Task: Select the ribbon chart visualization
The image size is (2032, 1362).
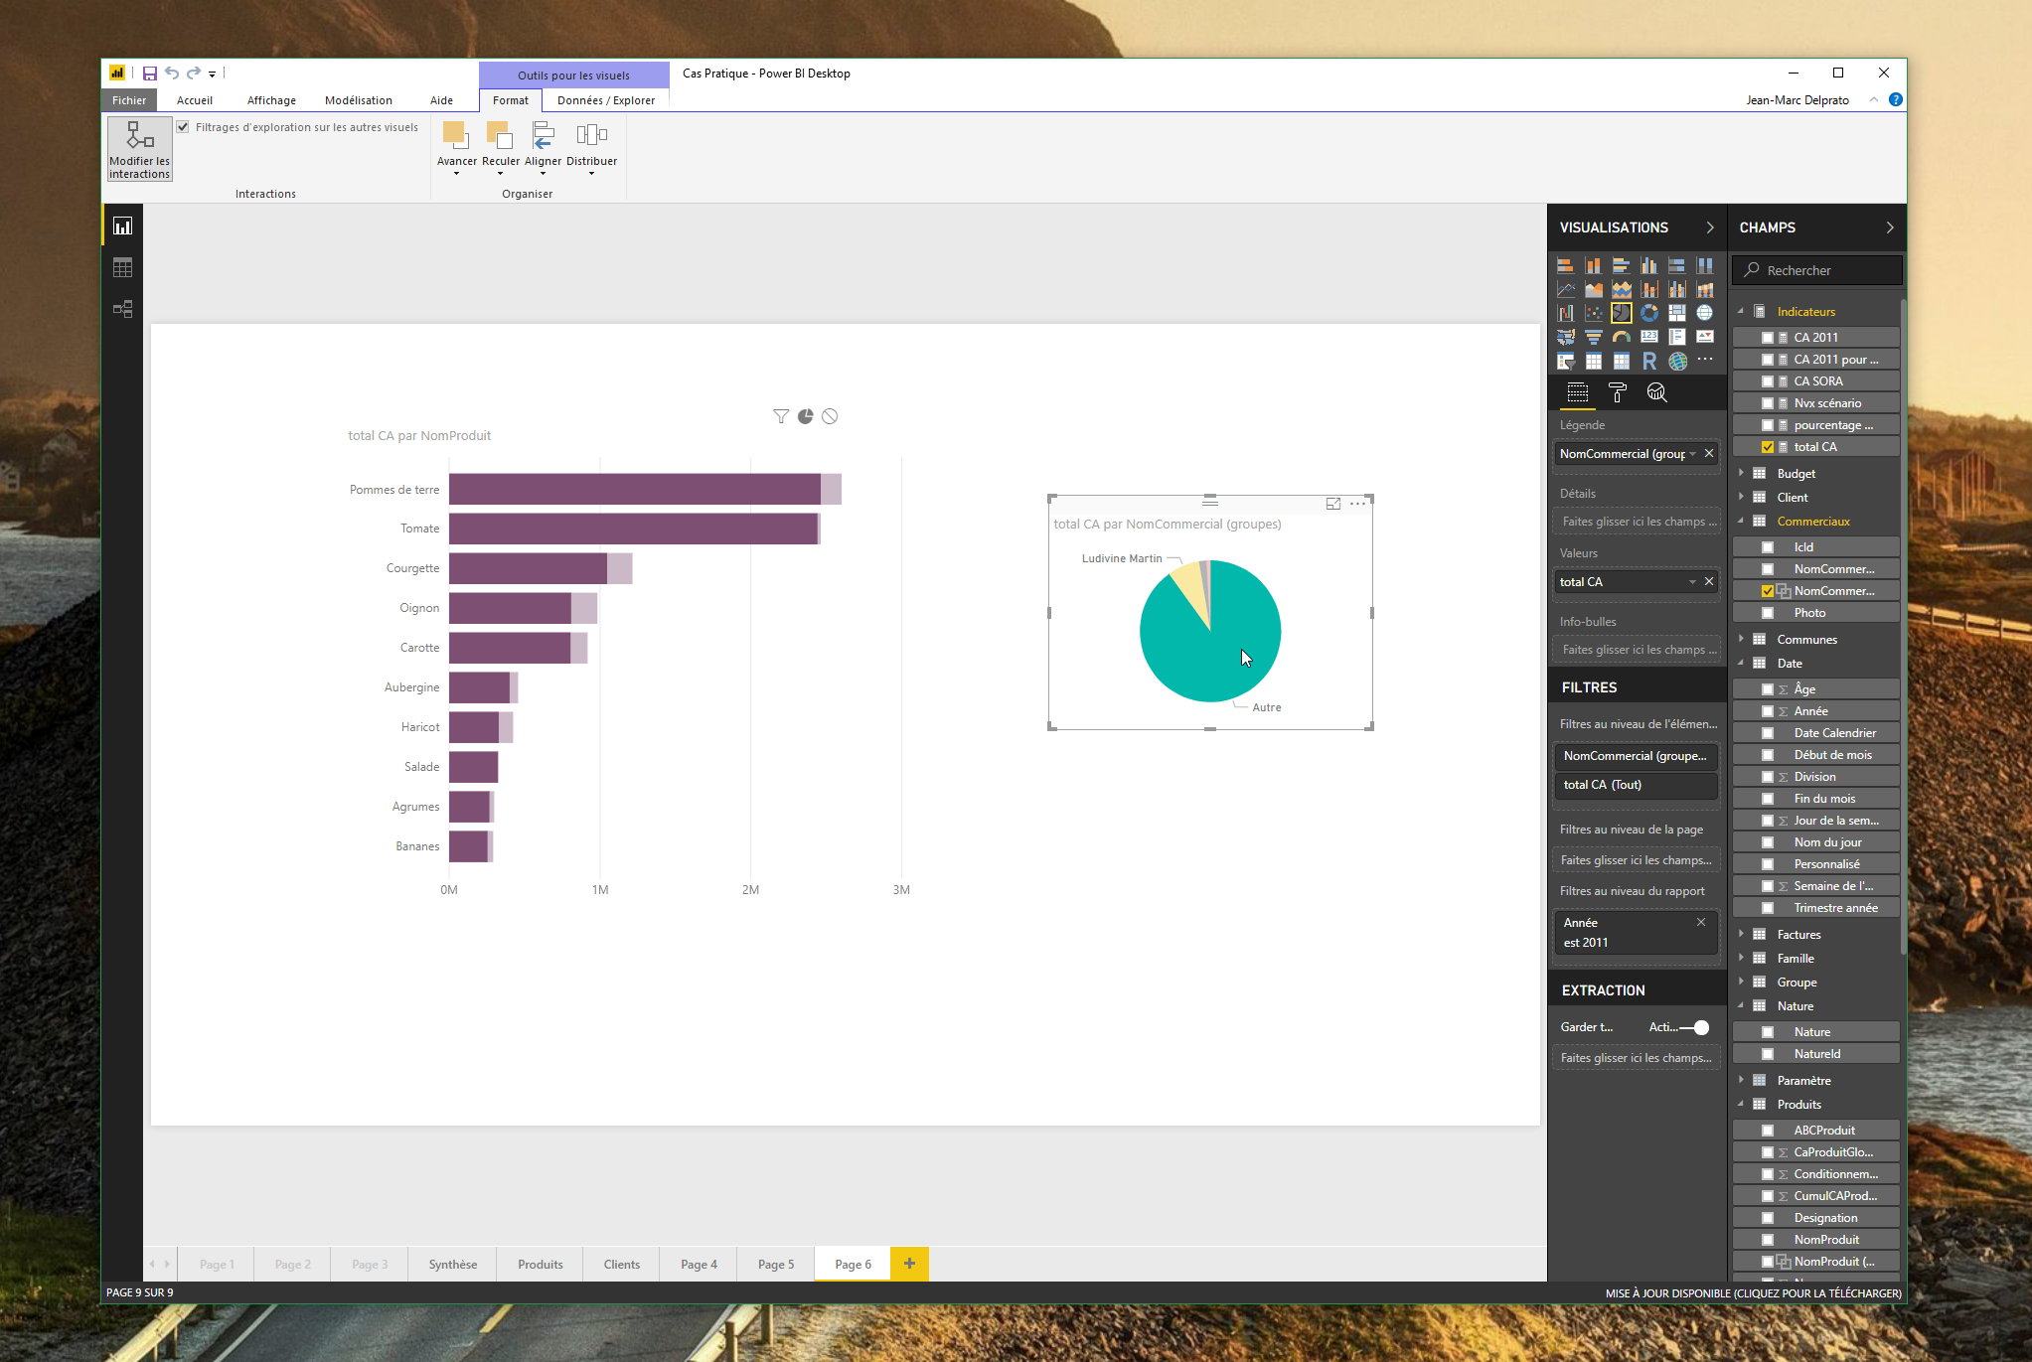Action: tap(1704, 289)
